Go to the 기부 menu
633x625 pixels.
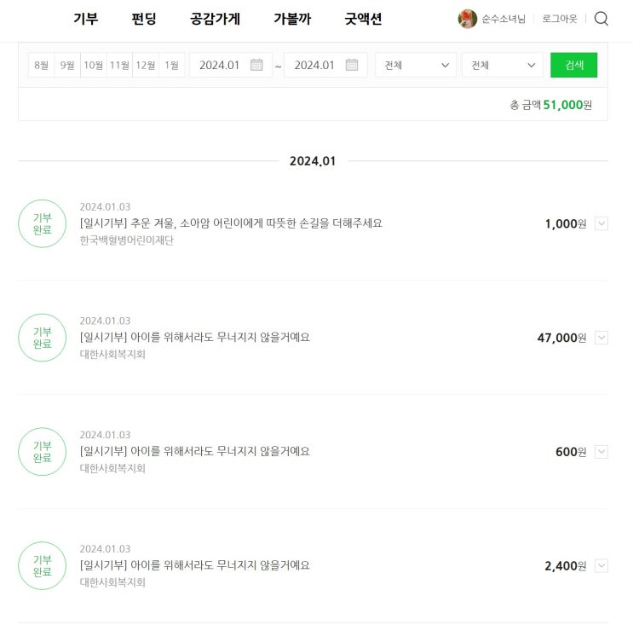pyautogui.click(x=86, y=19)
